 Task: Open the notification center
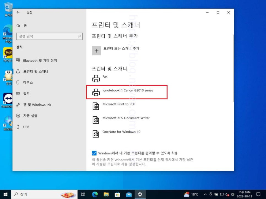pyautogui.click(x=258, y=194)
